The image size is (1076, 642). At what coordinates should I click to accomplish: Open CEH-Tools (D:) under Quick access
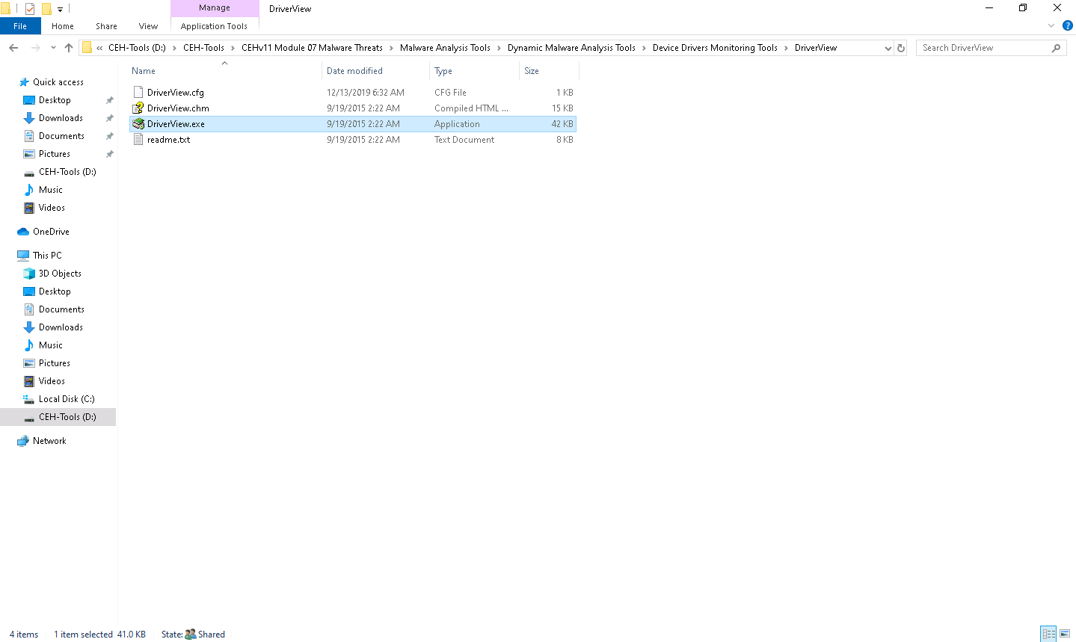point(67,172)
